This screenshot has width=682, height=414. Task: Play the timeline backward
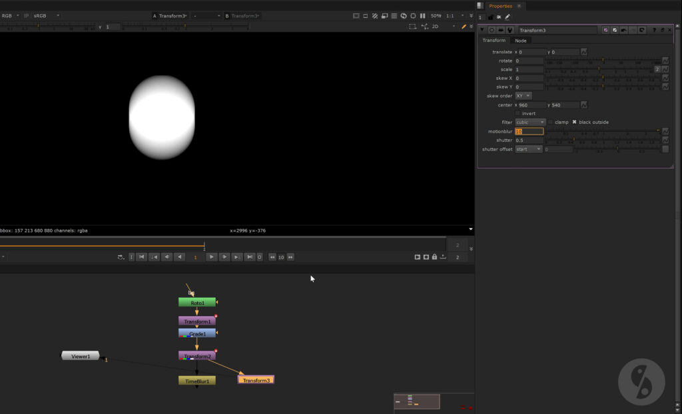(x=180, y=257)
